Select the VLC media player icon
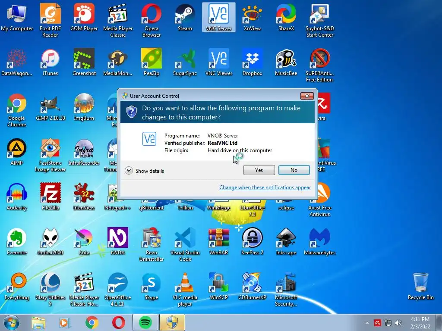Viewport: 442px width, 331px height. click(185, 290)
